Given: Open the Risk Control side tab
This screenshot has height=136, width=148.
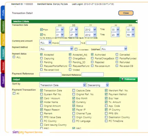Looking at the screenshot, I should click(x=3, y=40).
